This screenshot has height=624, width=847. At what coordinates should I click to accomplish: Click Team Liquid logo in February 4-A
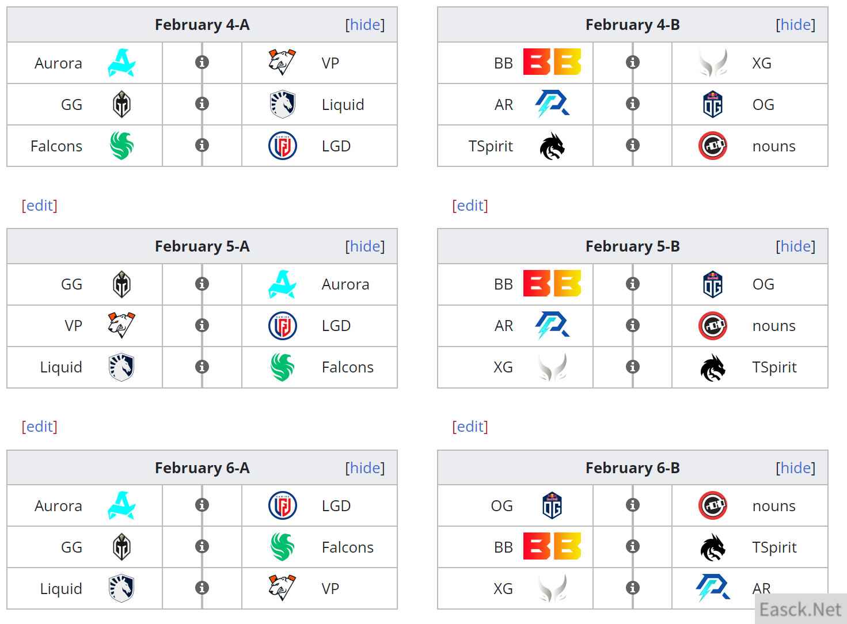click(282, 104)
